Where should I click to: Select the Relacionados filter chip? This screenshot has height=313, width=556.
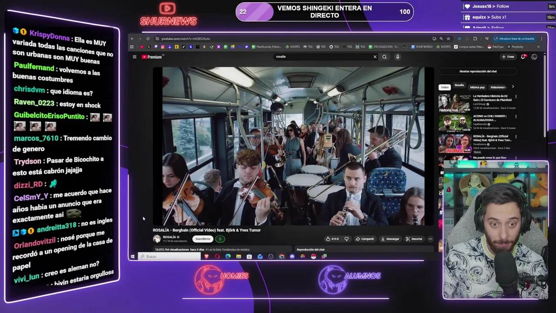[x=499, y=87]
